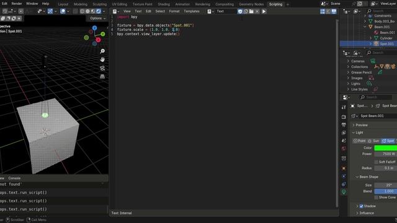397x223 pixels.
Task: Set light type to Point
Action: (x=360, y=141)
